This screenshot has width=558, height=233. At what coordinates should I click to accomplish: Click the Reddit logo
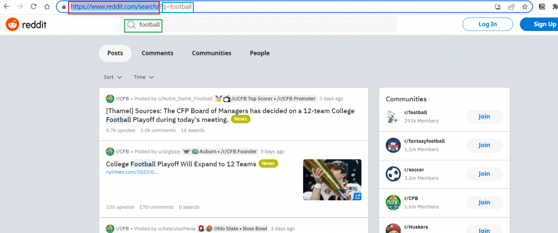click(x=26, y=24)
